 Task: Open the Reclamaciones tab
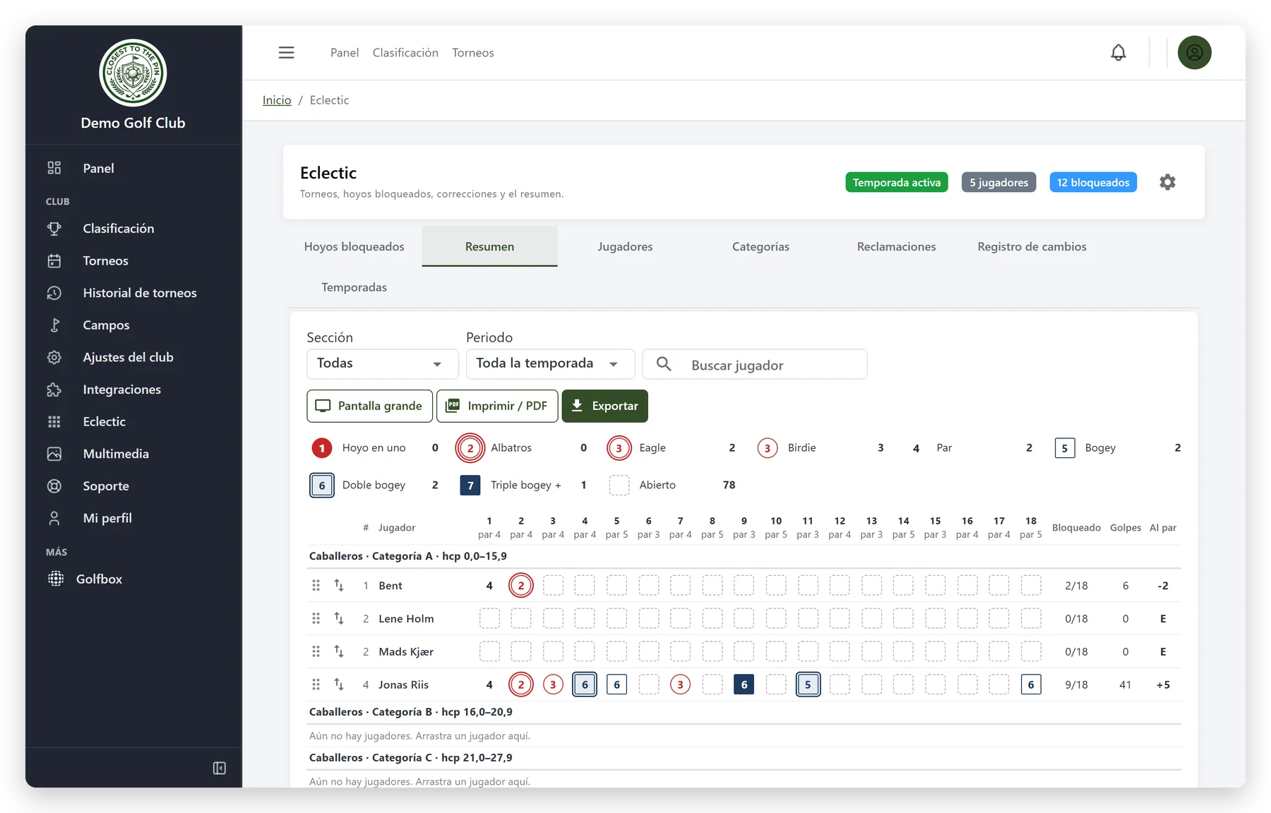[896, 246]
